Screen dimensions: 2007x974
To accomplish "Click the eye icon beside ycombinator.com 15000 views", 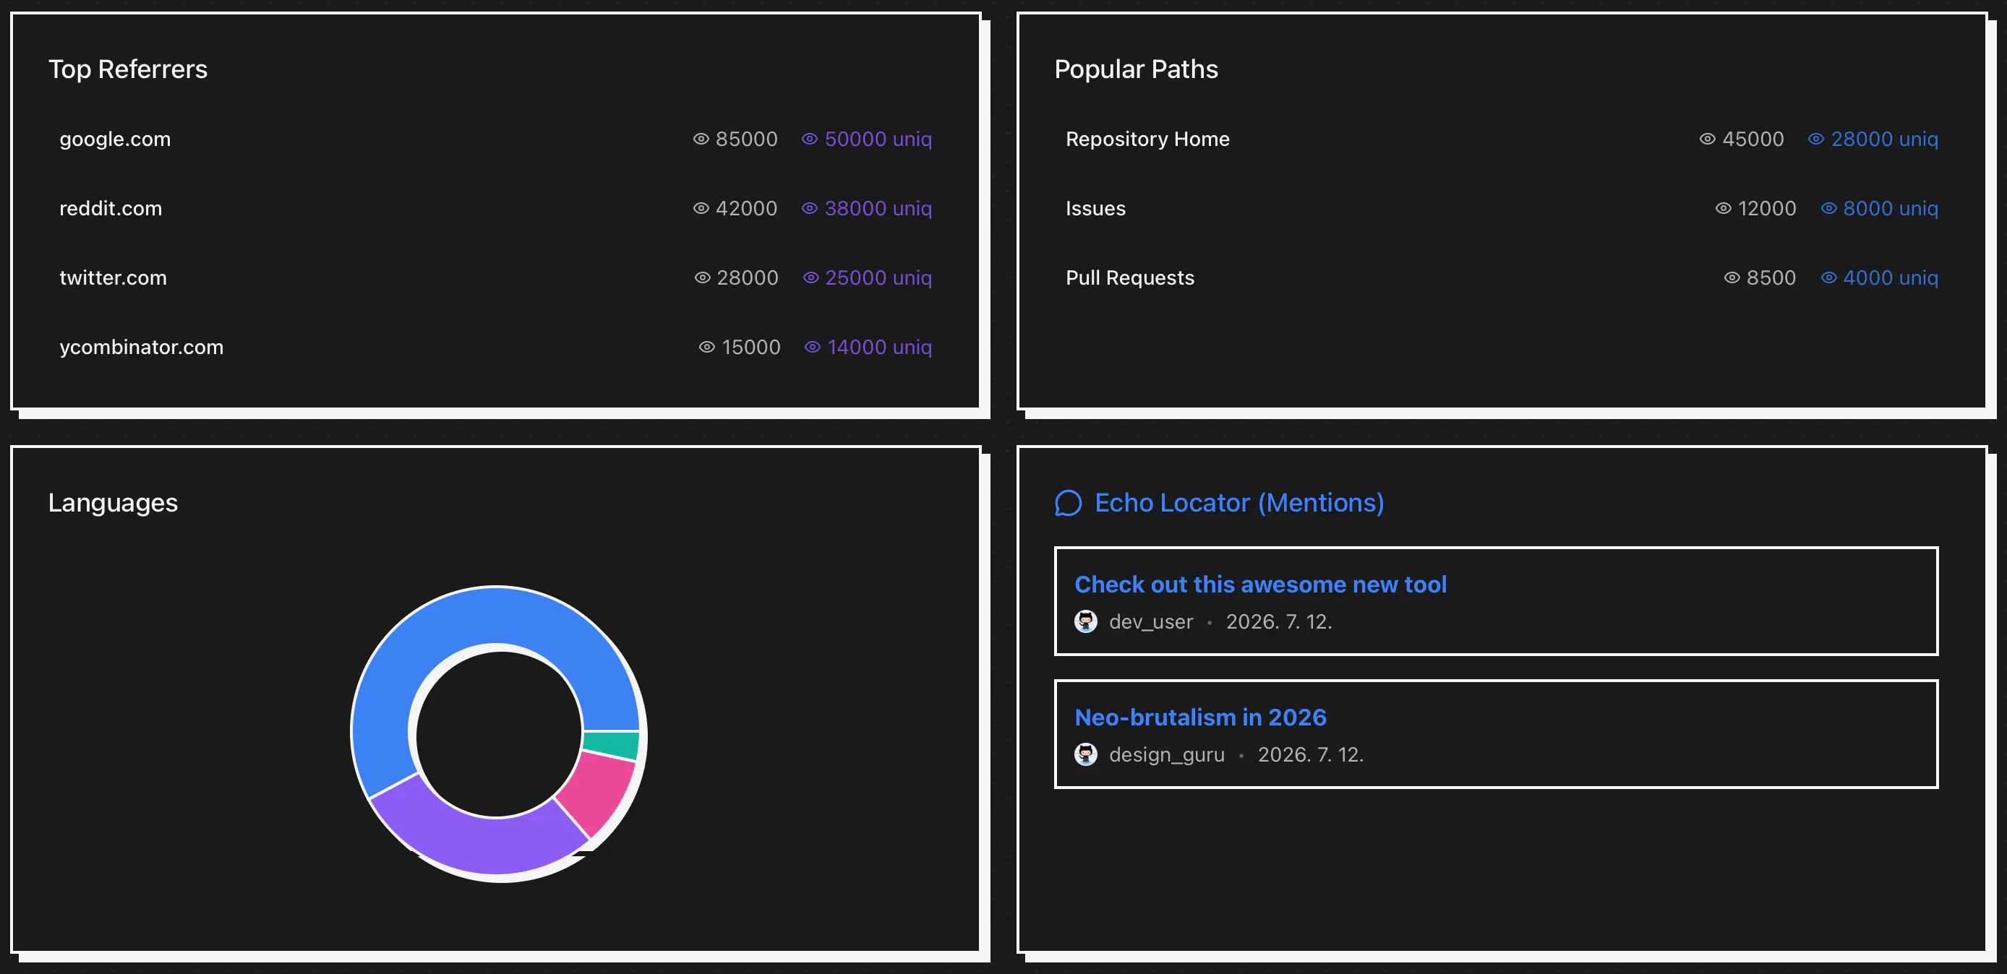I will [x=706, y=347].
